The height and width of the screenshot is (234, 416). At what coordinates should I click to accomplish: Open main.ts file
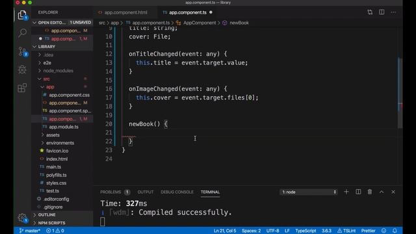[x=53, y=167]
